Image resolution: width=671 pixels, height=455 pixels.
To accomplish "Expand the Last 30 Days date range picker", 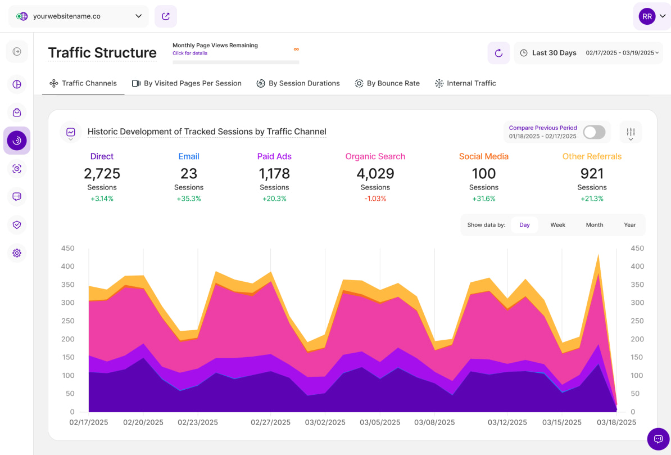I will 588,53.
